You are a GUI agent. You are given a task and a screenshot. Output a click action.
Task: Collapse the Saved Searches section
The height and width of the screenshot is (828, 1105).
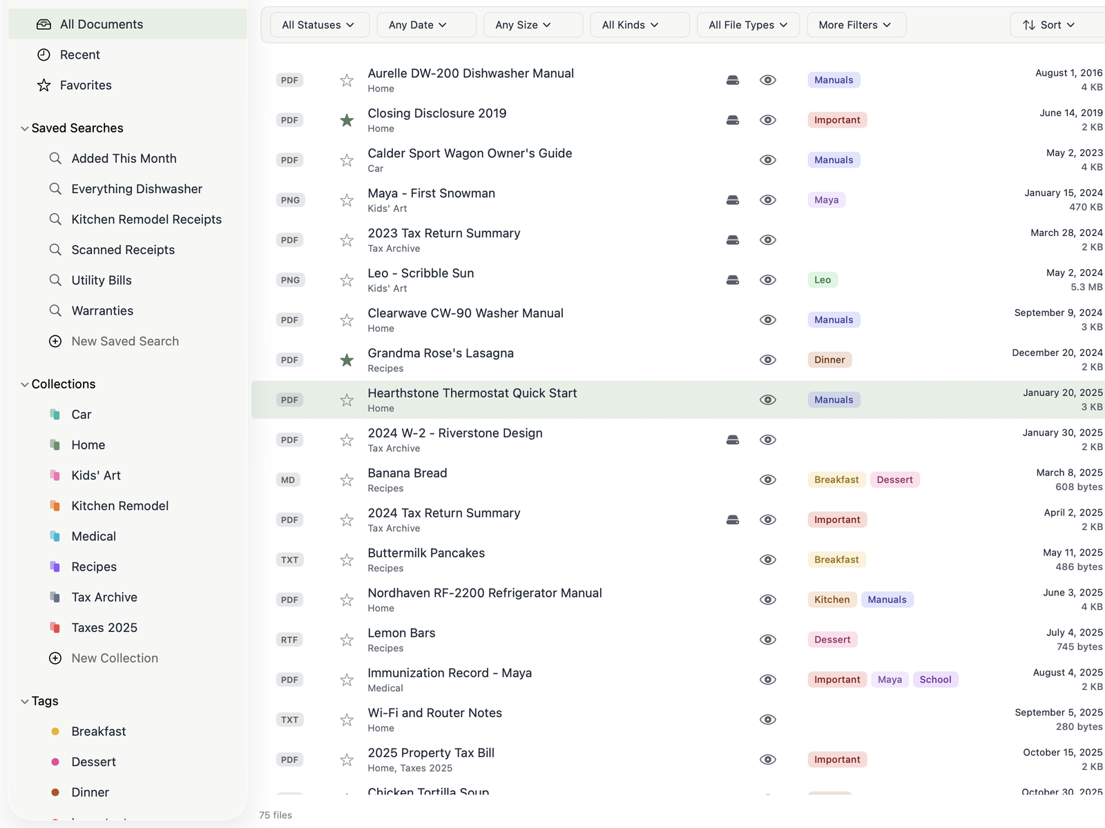point(25,128)
